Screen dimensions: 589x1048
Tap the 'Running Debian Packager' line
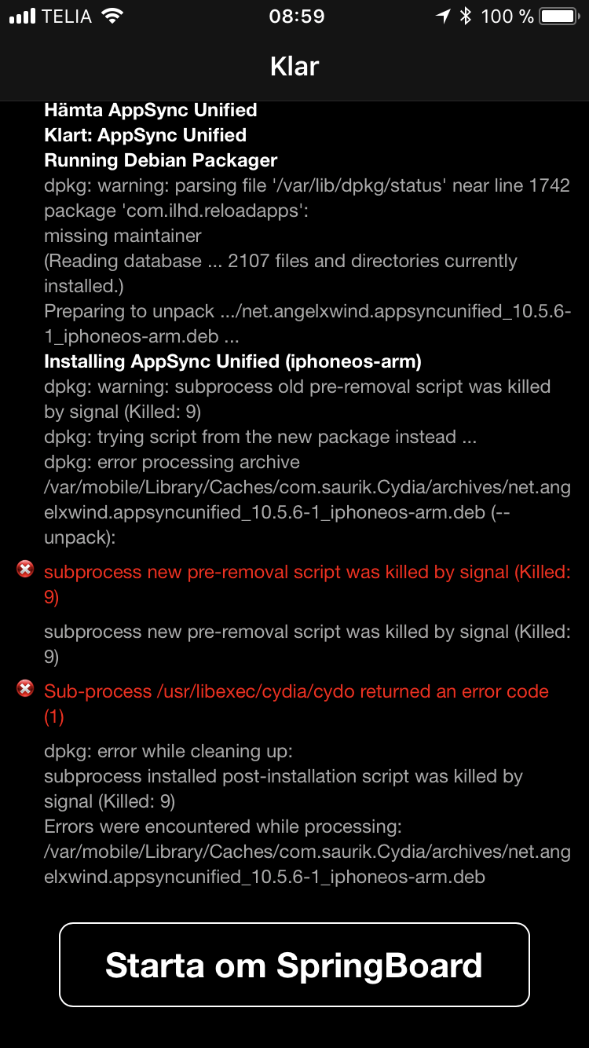click(x=161, y=160)
